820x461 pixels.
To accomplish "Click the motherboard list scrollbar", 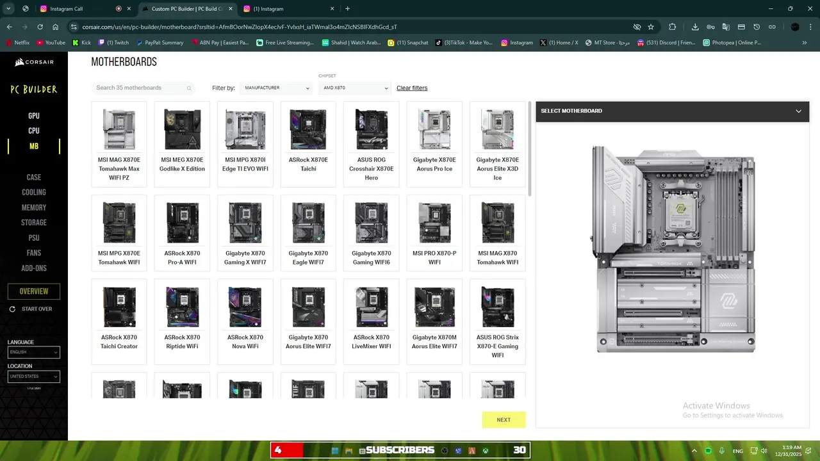I will (x=530, y=149).
